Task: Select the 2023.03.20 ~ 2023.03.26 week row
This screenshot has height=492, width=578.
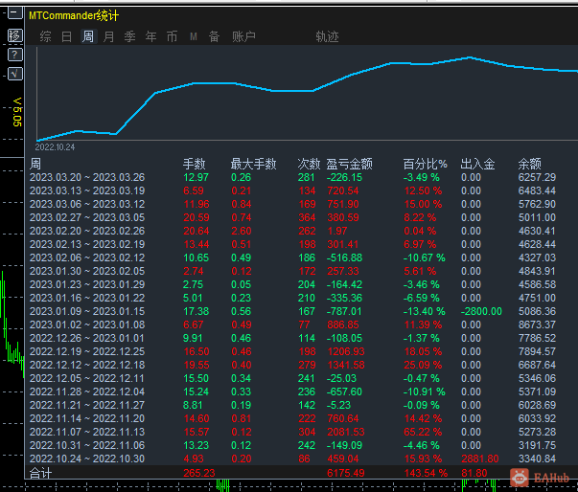Action: (x=86, y=177)
